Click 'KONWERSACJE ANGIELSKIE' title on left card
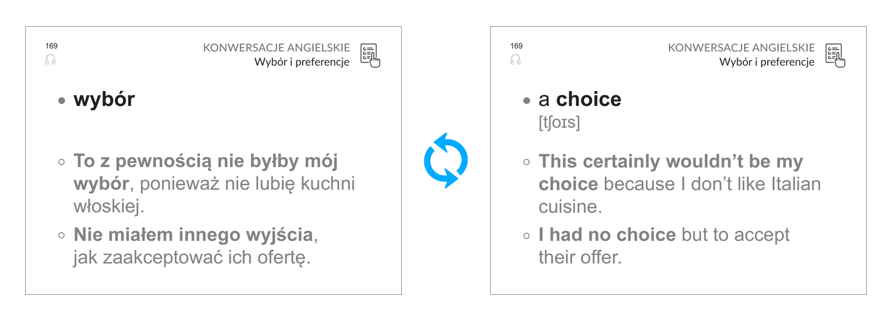Viewport: 892px width, 321px height. 276,48
